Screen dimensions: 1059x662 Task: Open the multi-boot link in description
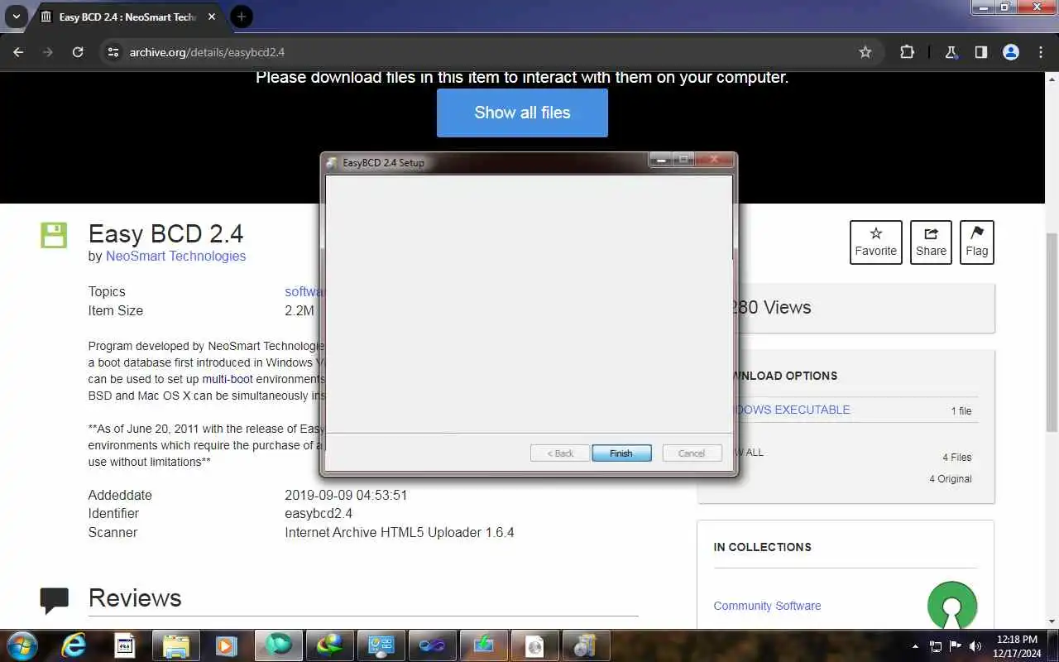point(228,379)
